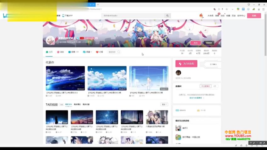Click the 关注数 50 stat
Viewport: 267px width, 150px height.
pyautogui.click(x=182, y=52)
